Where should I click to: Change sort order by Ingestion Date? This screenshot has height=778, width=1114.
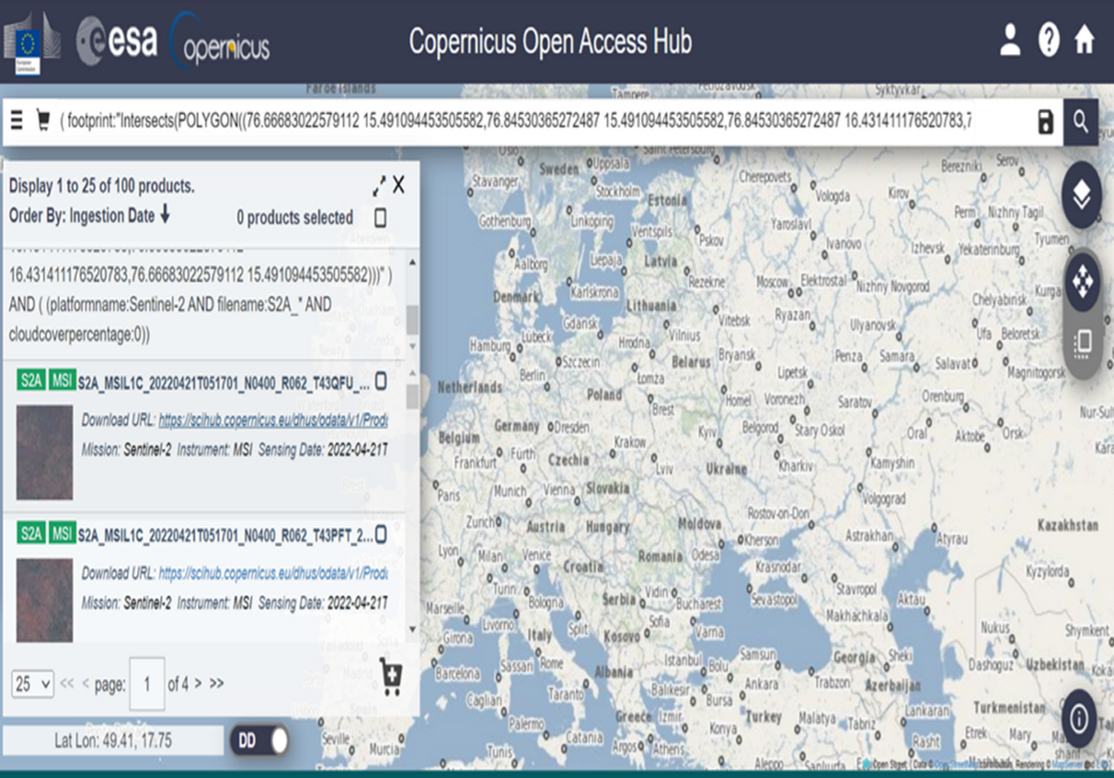click(x=165, y=215)
